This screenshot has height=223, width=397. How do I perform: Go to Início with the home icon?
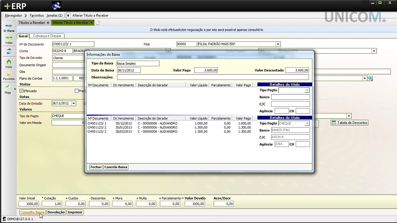pyautogui.click(x=9, y=62)
